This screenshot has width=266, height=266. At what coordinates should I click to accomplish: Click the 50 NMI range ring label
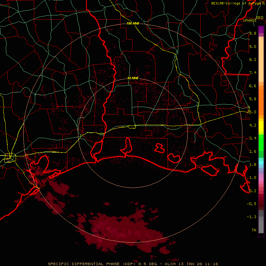click(133, 78)
